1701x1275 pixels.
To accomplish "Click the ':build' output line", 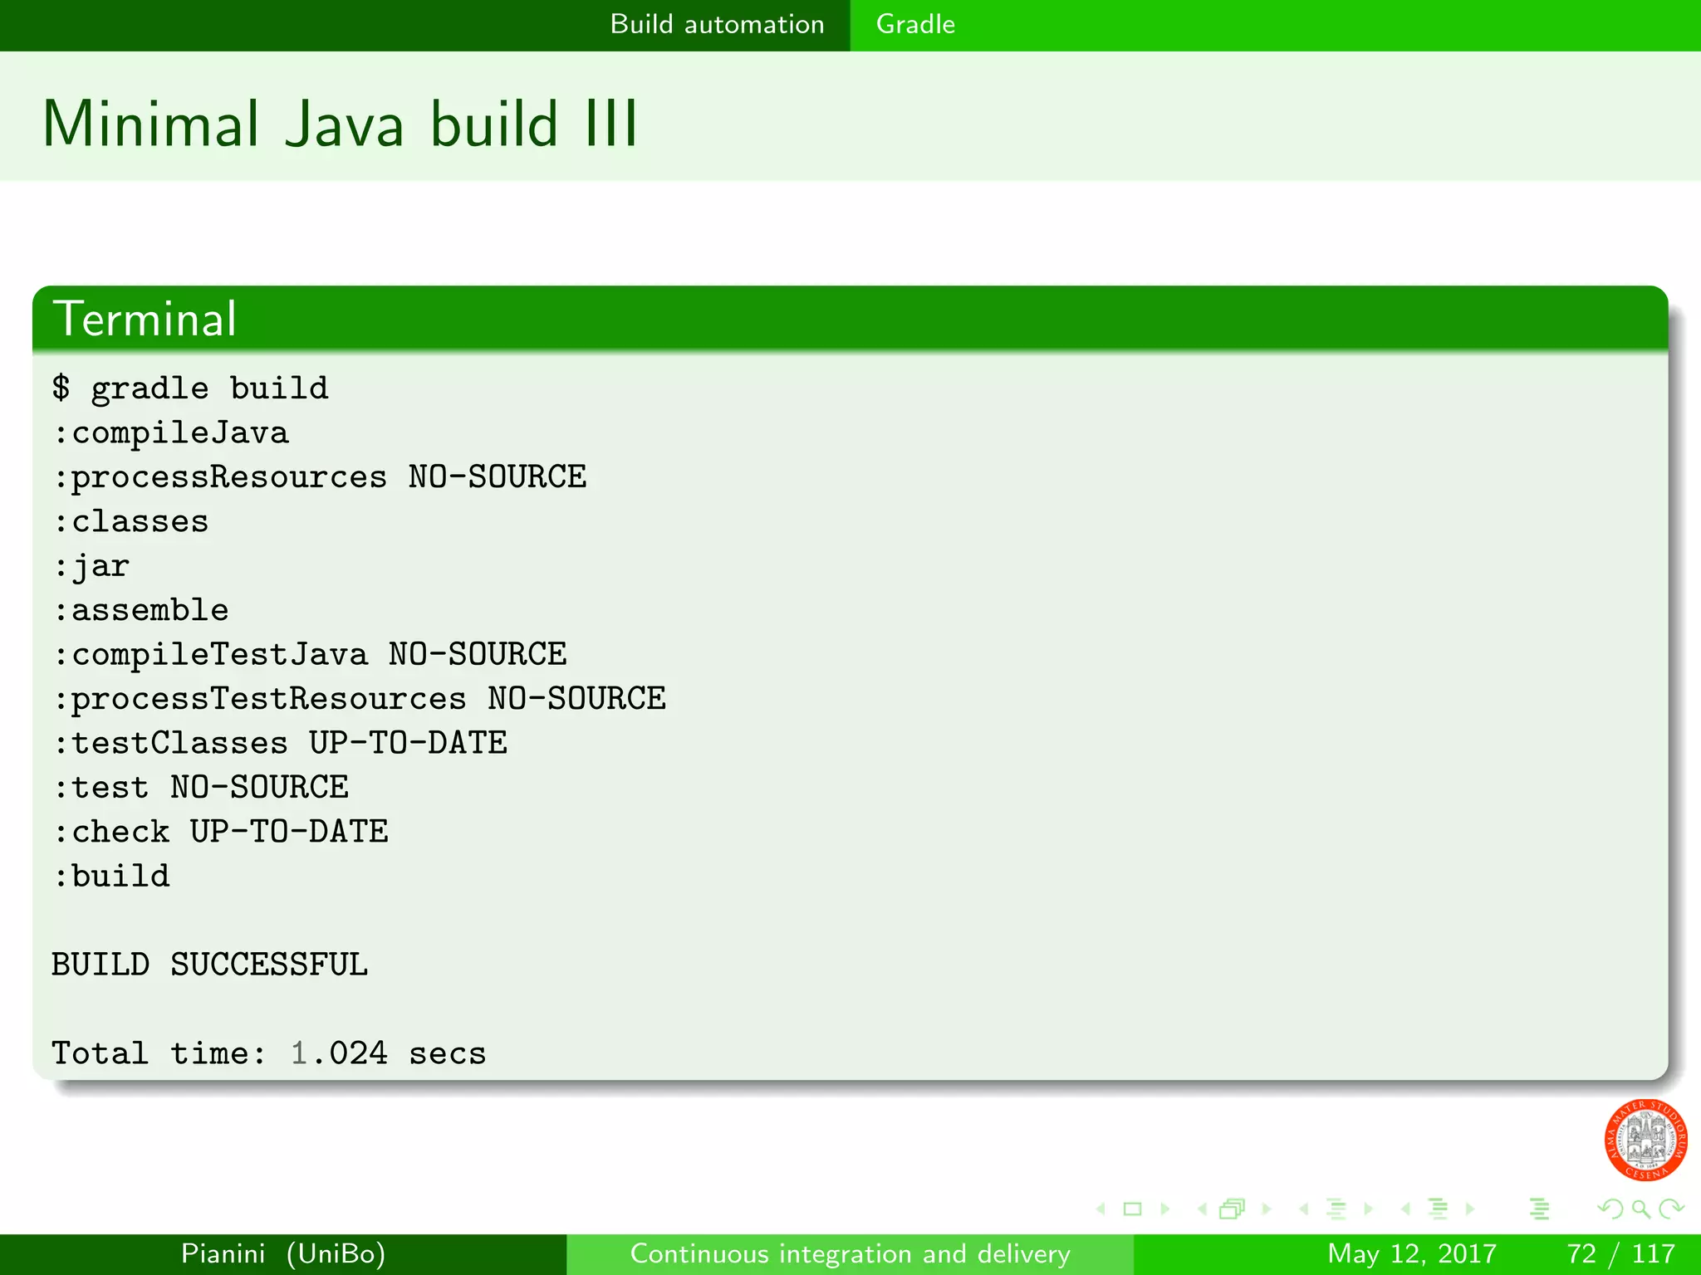I will tap(111, 877).
